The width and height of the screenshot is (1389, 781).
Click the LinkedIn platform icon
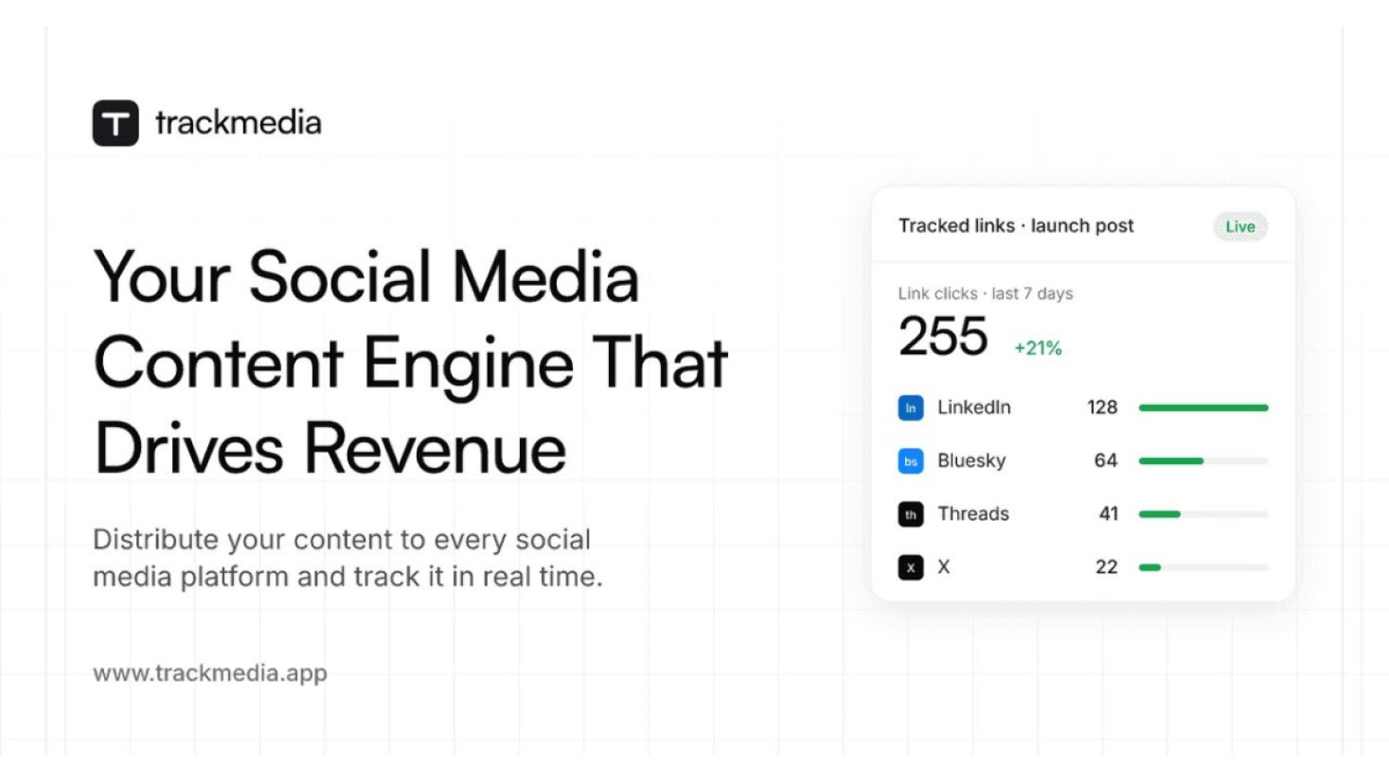click(x=910, y=408)
